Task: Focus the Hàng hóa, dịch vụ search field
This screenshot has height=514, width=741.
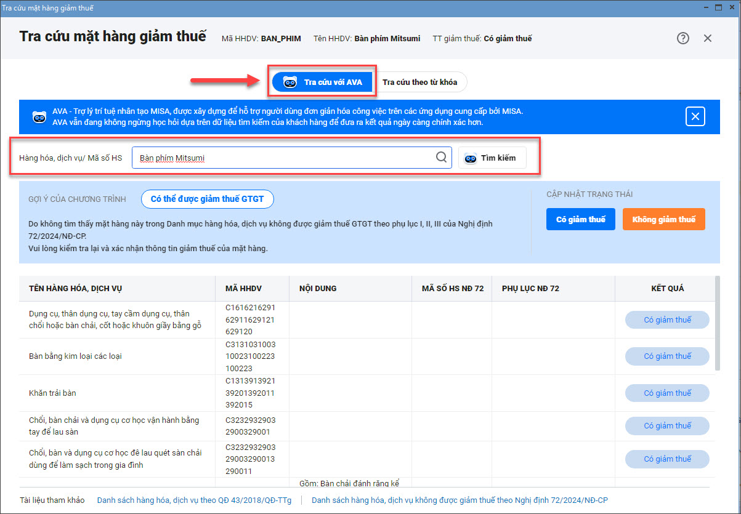Action: (283, 158)
